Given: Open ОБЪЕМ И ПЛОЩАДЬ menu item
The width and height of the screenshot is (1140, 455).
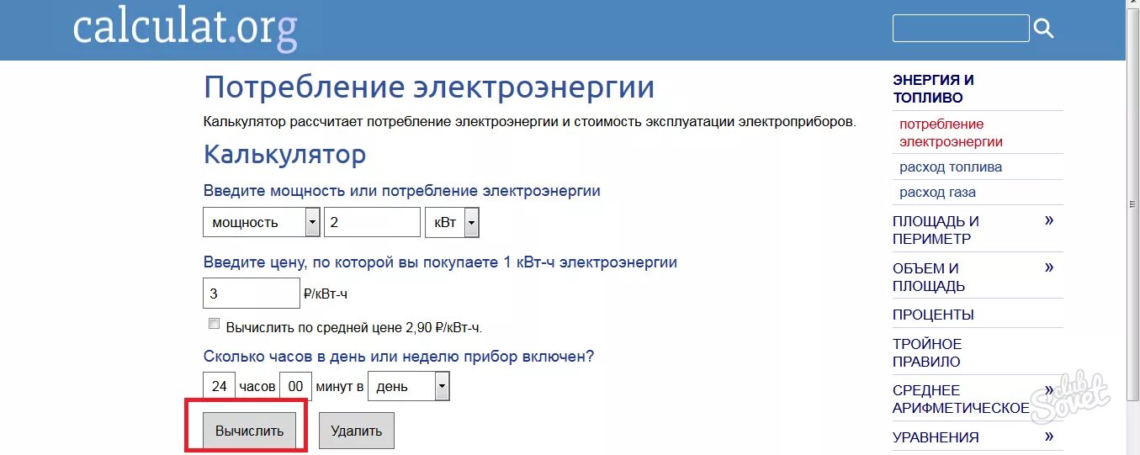Looking at the screenshot, I should coord(929,277).
